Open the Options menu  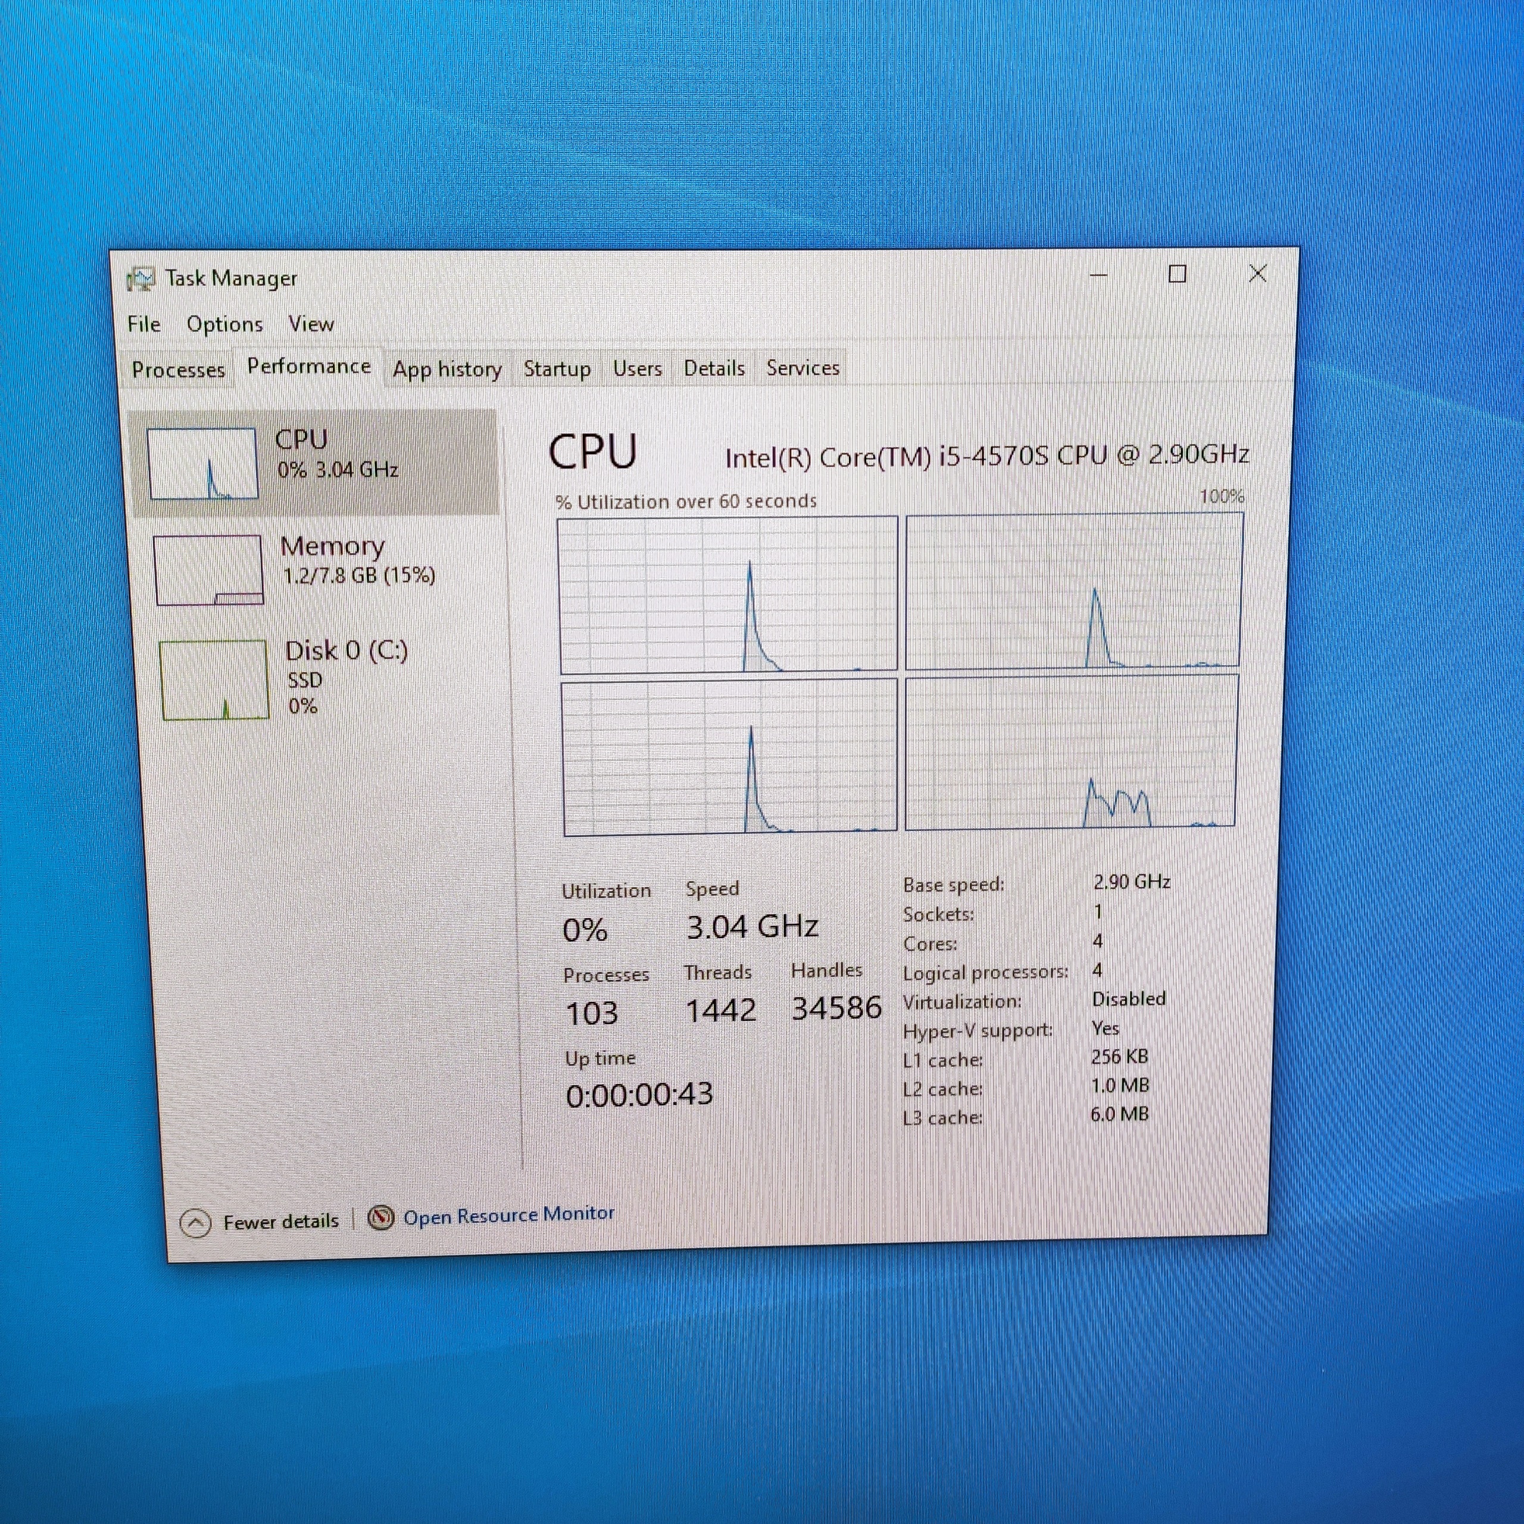(225, 324)
